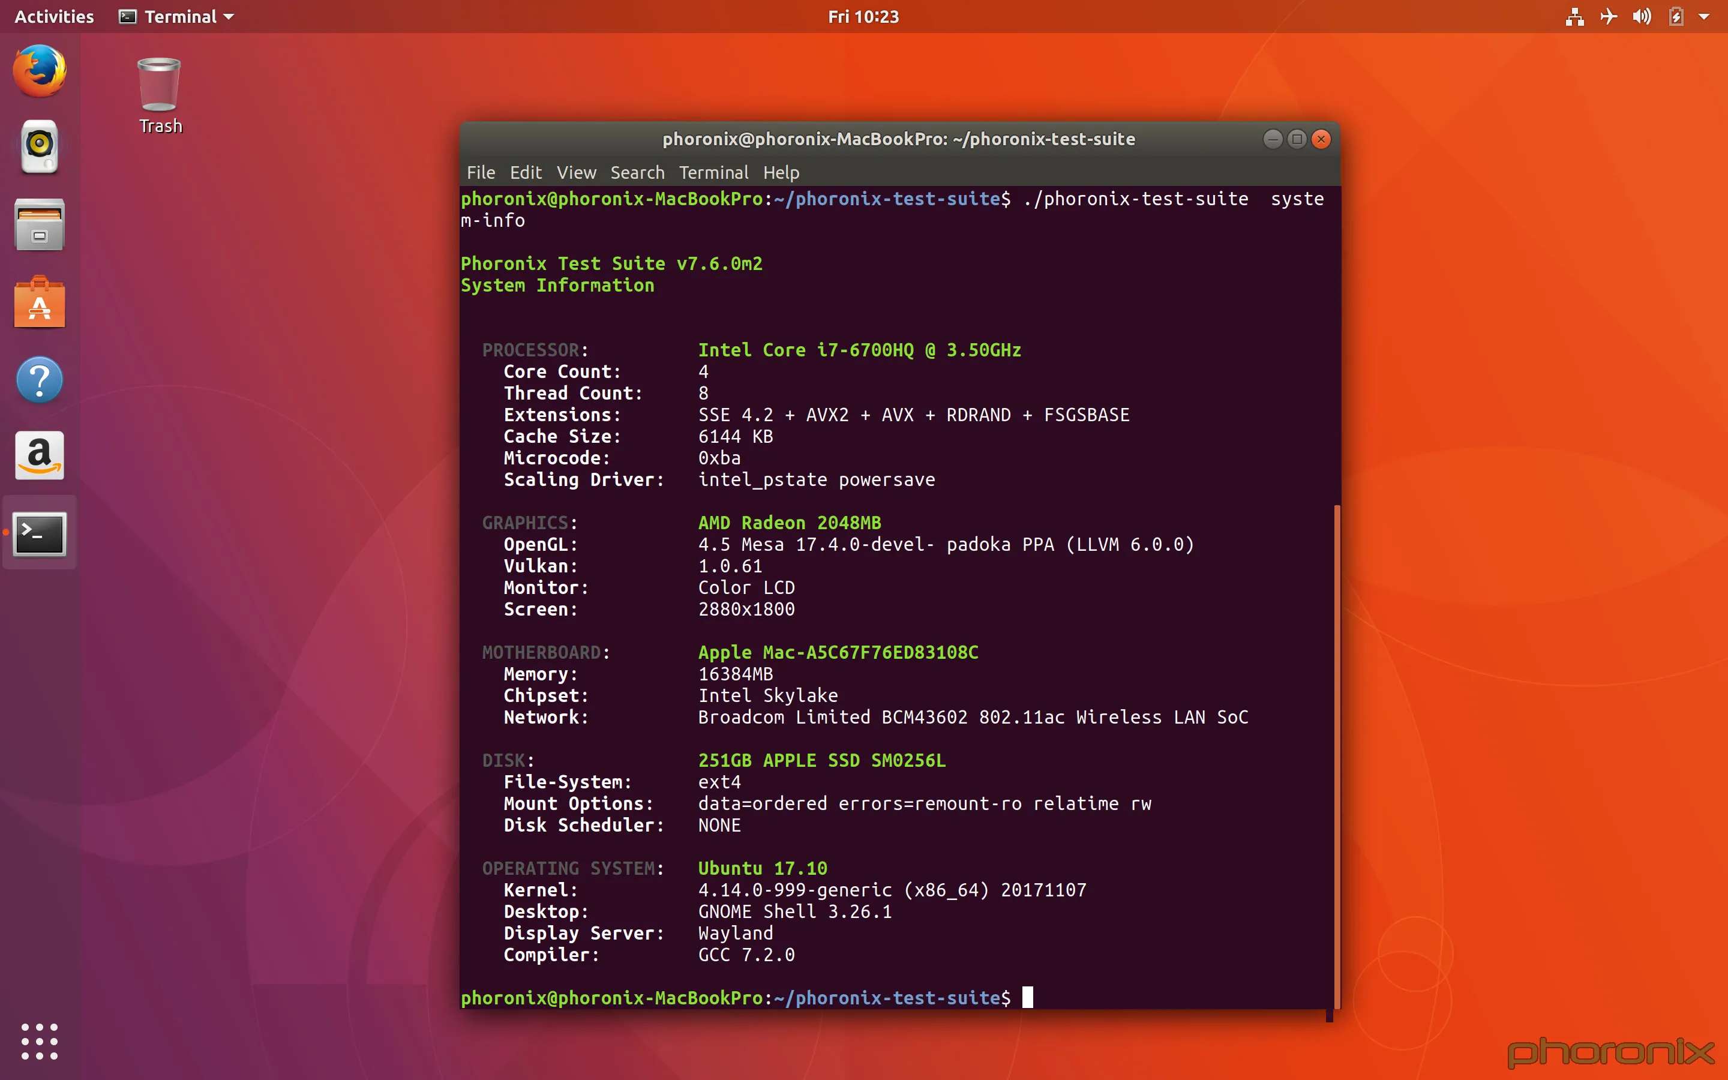The image size is (1728, 1080).
Task: Click '4.14.0-999-generic (x86_64) 20171107' kernel text
Action: point(892,890)
